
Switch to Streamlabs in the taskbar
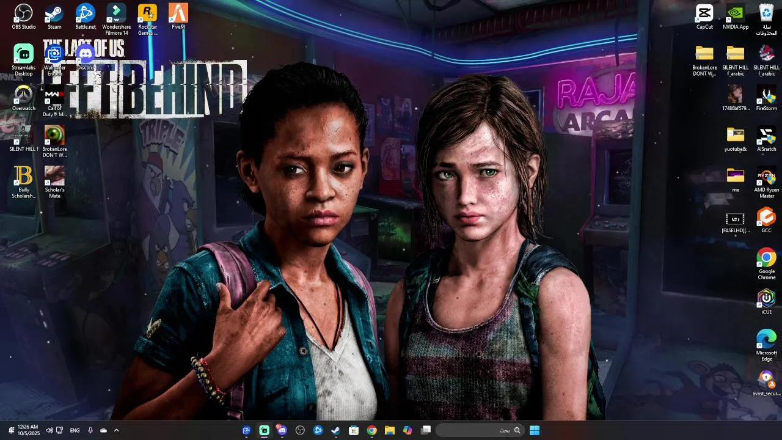pyautogui.click(x=264, y=430)
